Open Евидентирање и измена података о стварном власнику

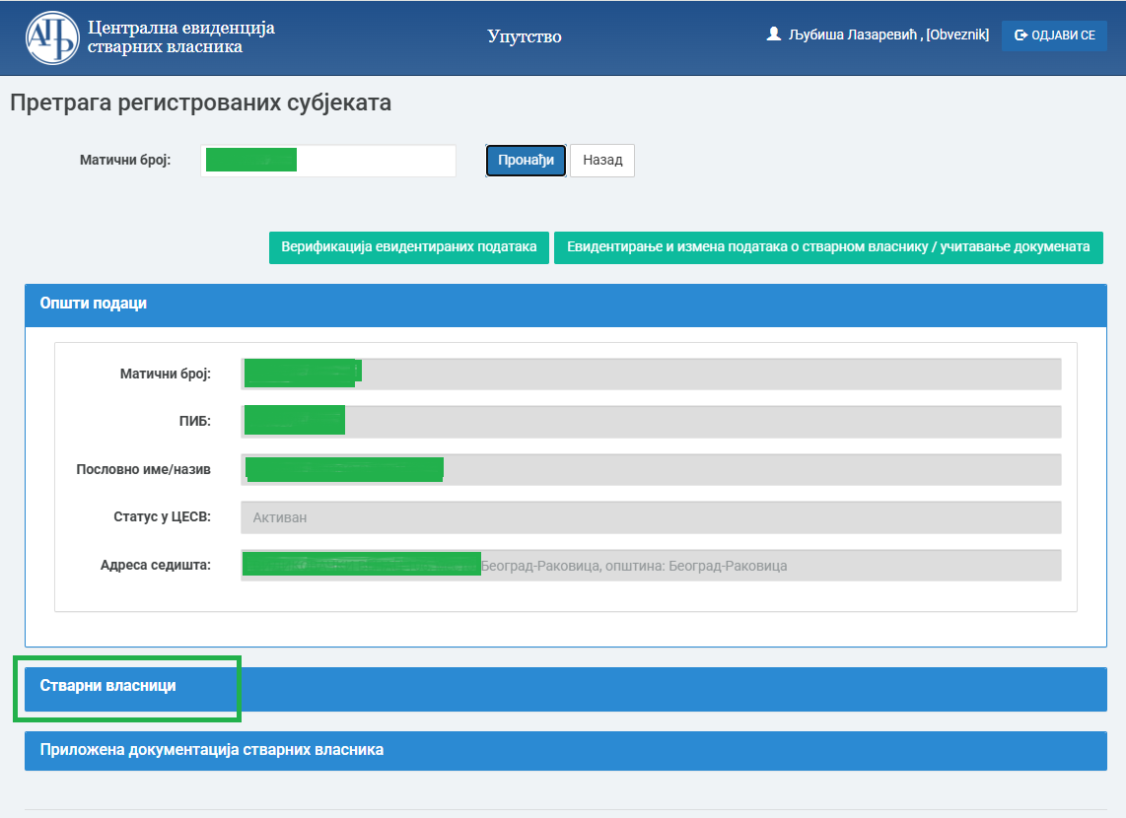tap(828, 246)
